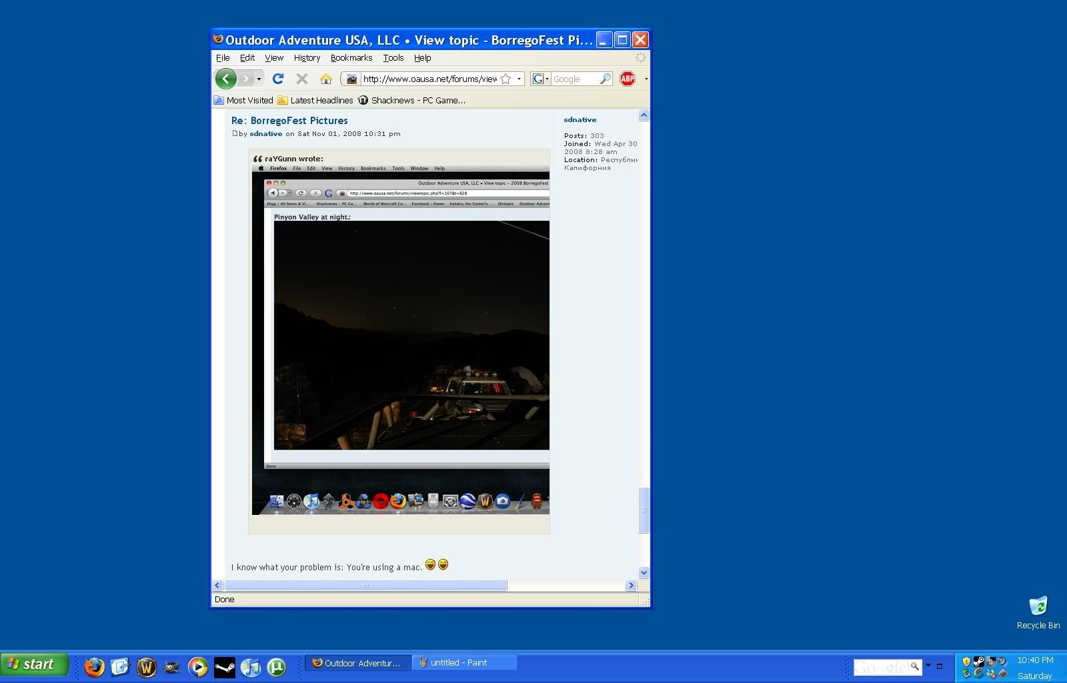The image size is (1067, 683).
Task: Click the sdnative author link in post
Action: (265, 133)
